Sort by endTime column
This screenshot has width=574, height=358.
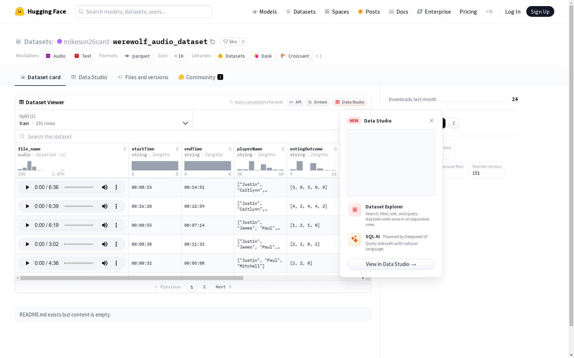tap(230, 149)
